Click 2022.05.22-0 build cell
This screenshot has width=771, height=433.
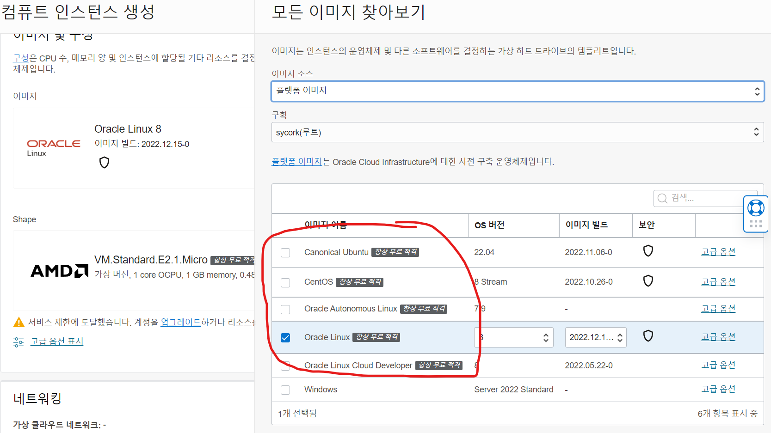589,366
